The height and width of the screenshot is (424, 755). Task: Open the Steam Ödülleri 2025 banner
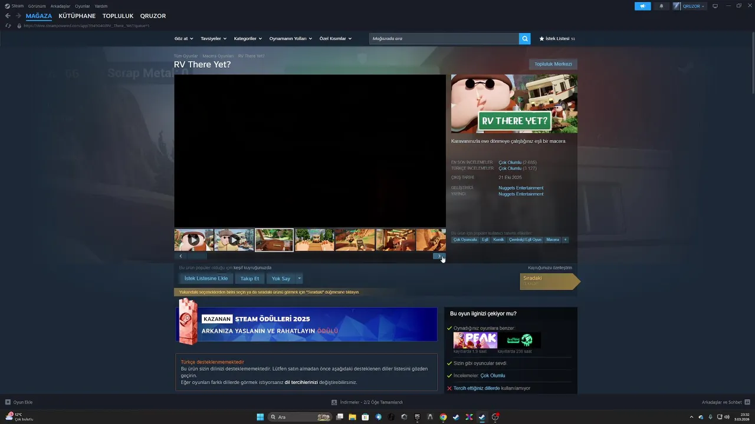tap(307, 324)
